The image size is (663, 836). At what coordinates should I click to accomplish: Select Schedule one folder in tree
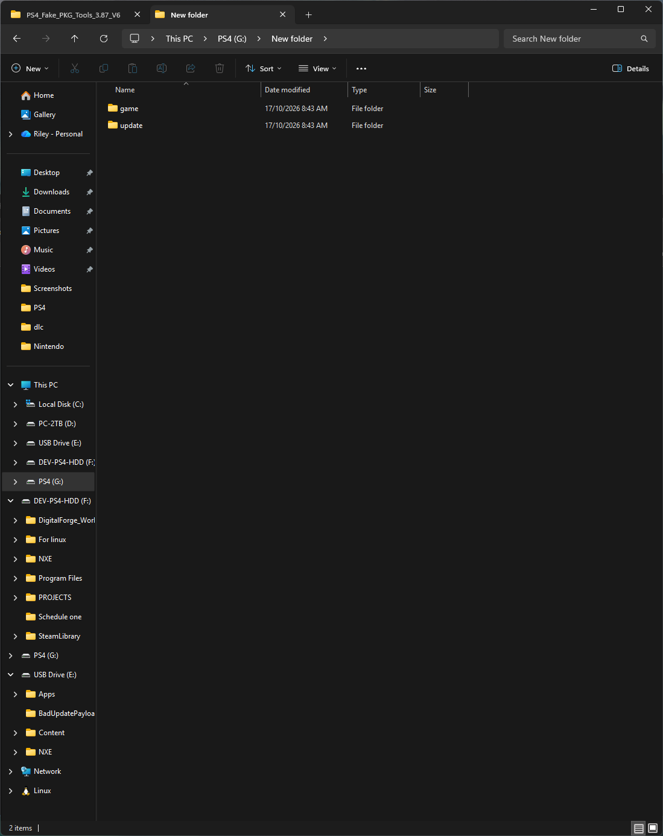click(x=54, y=617)
